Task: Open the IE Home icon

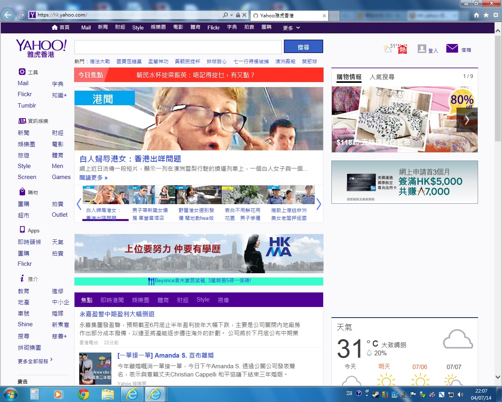Action: click(476, 15)
